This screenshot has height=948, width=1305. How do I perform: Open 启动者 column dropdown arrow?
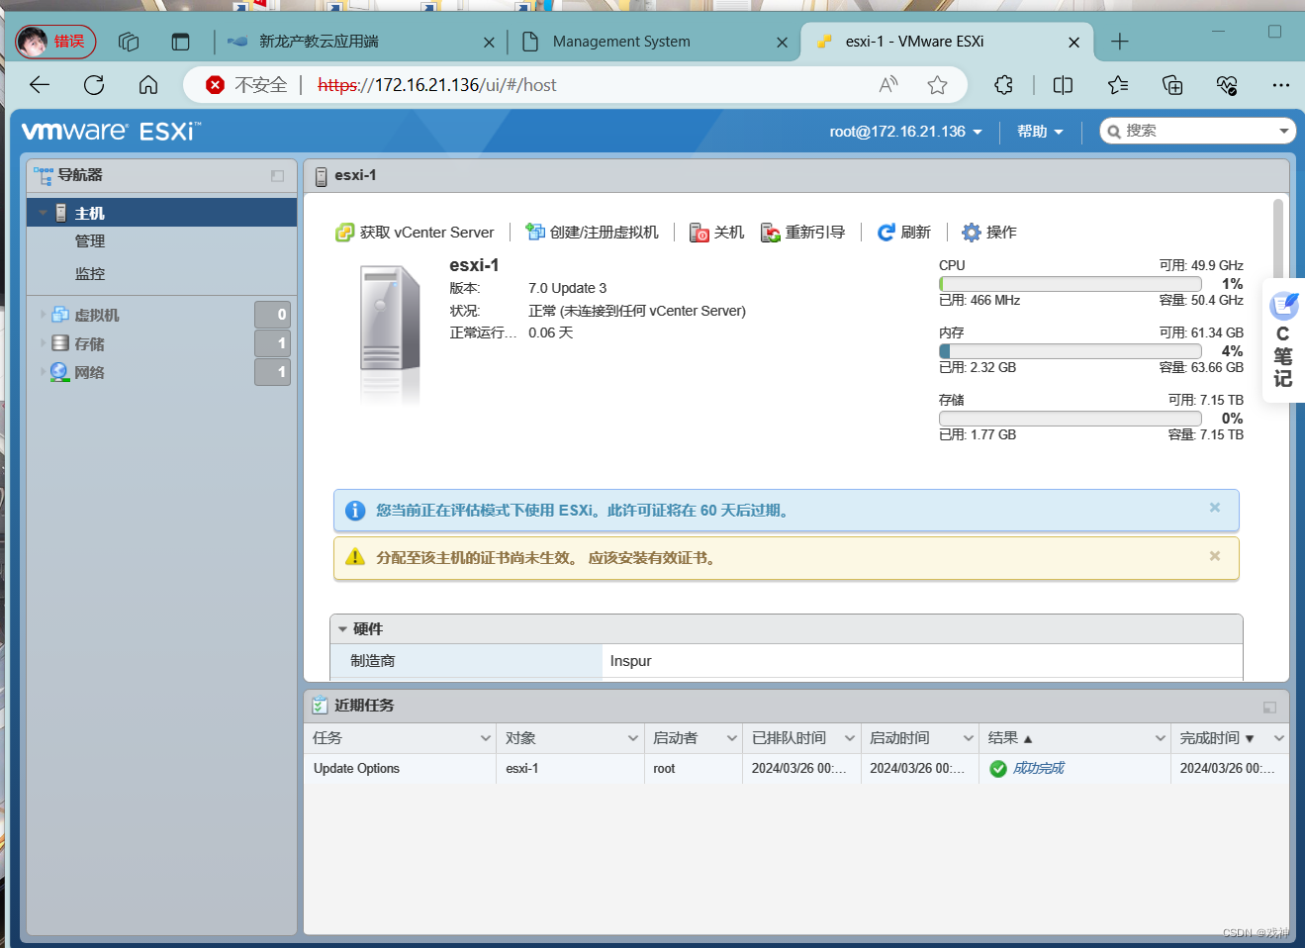[x=732, y=738]
